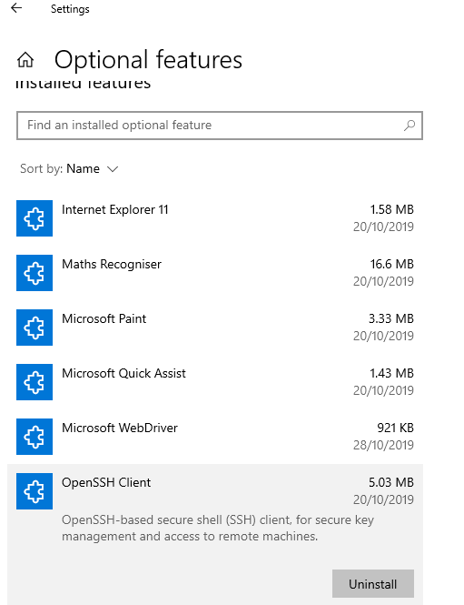Click Microsoft WebDriver puzzle icon
Viewport: 464px width, 605px height.
click(35, 437)
